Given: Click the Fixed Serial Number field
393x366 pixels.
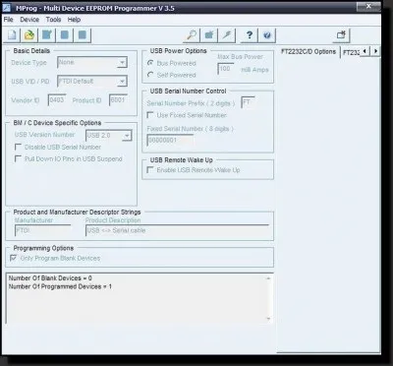Looking at the screenshot, I should (170, 140).
